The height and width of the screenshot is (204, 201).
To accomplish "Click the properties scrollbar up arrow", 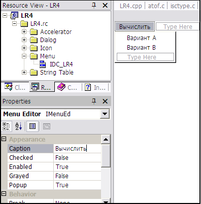I will 106,140.
